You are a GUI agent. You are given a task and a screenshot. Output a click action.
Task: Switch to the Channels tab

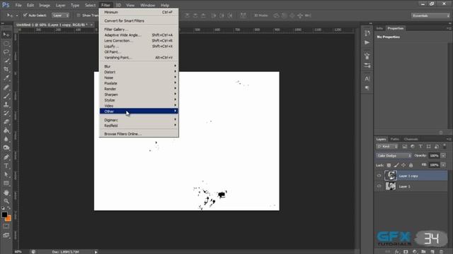point(411,139)
